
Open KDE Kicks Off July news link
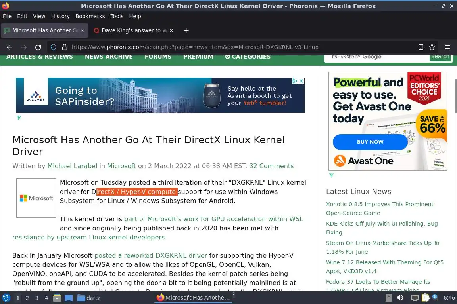382,228
